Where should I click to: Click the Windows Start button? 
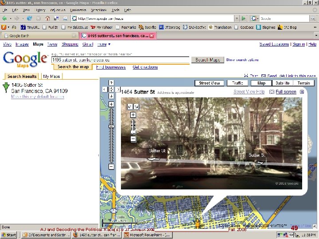pos(9,235)
